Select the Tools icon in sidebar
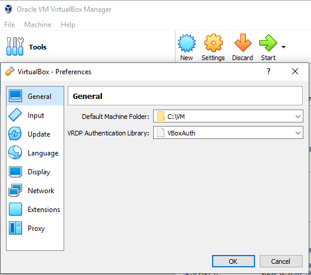Viewport: 311px width, 275px height. [x=15, y=47]
